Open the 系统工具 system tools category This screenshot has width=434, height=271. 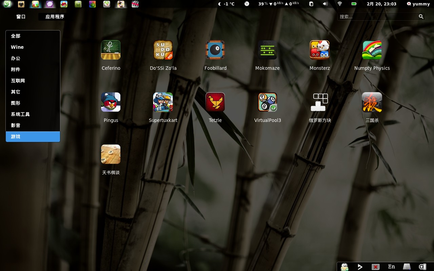tap(33, 114)
